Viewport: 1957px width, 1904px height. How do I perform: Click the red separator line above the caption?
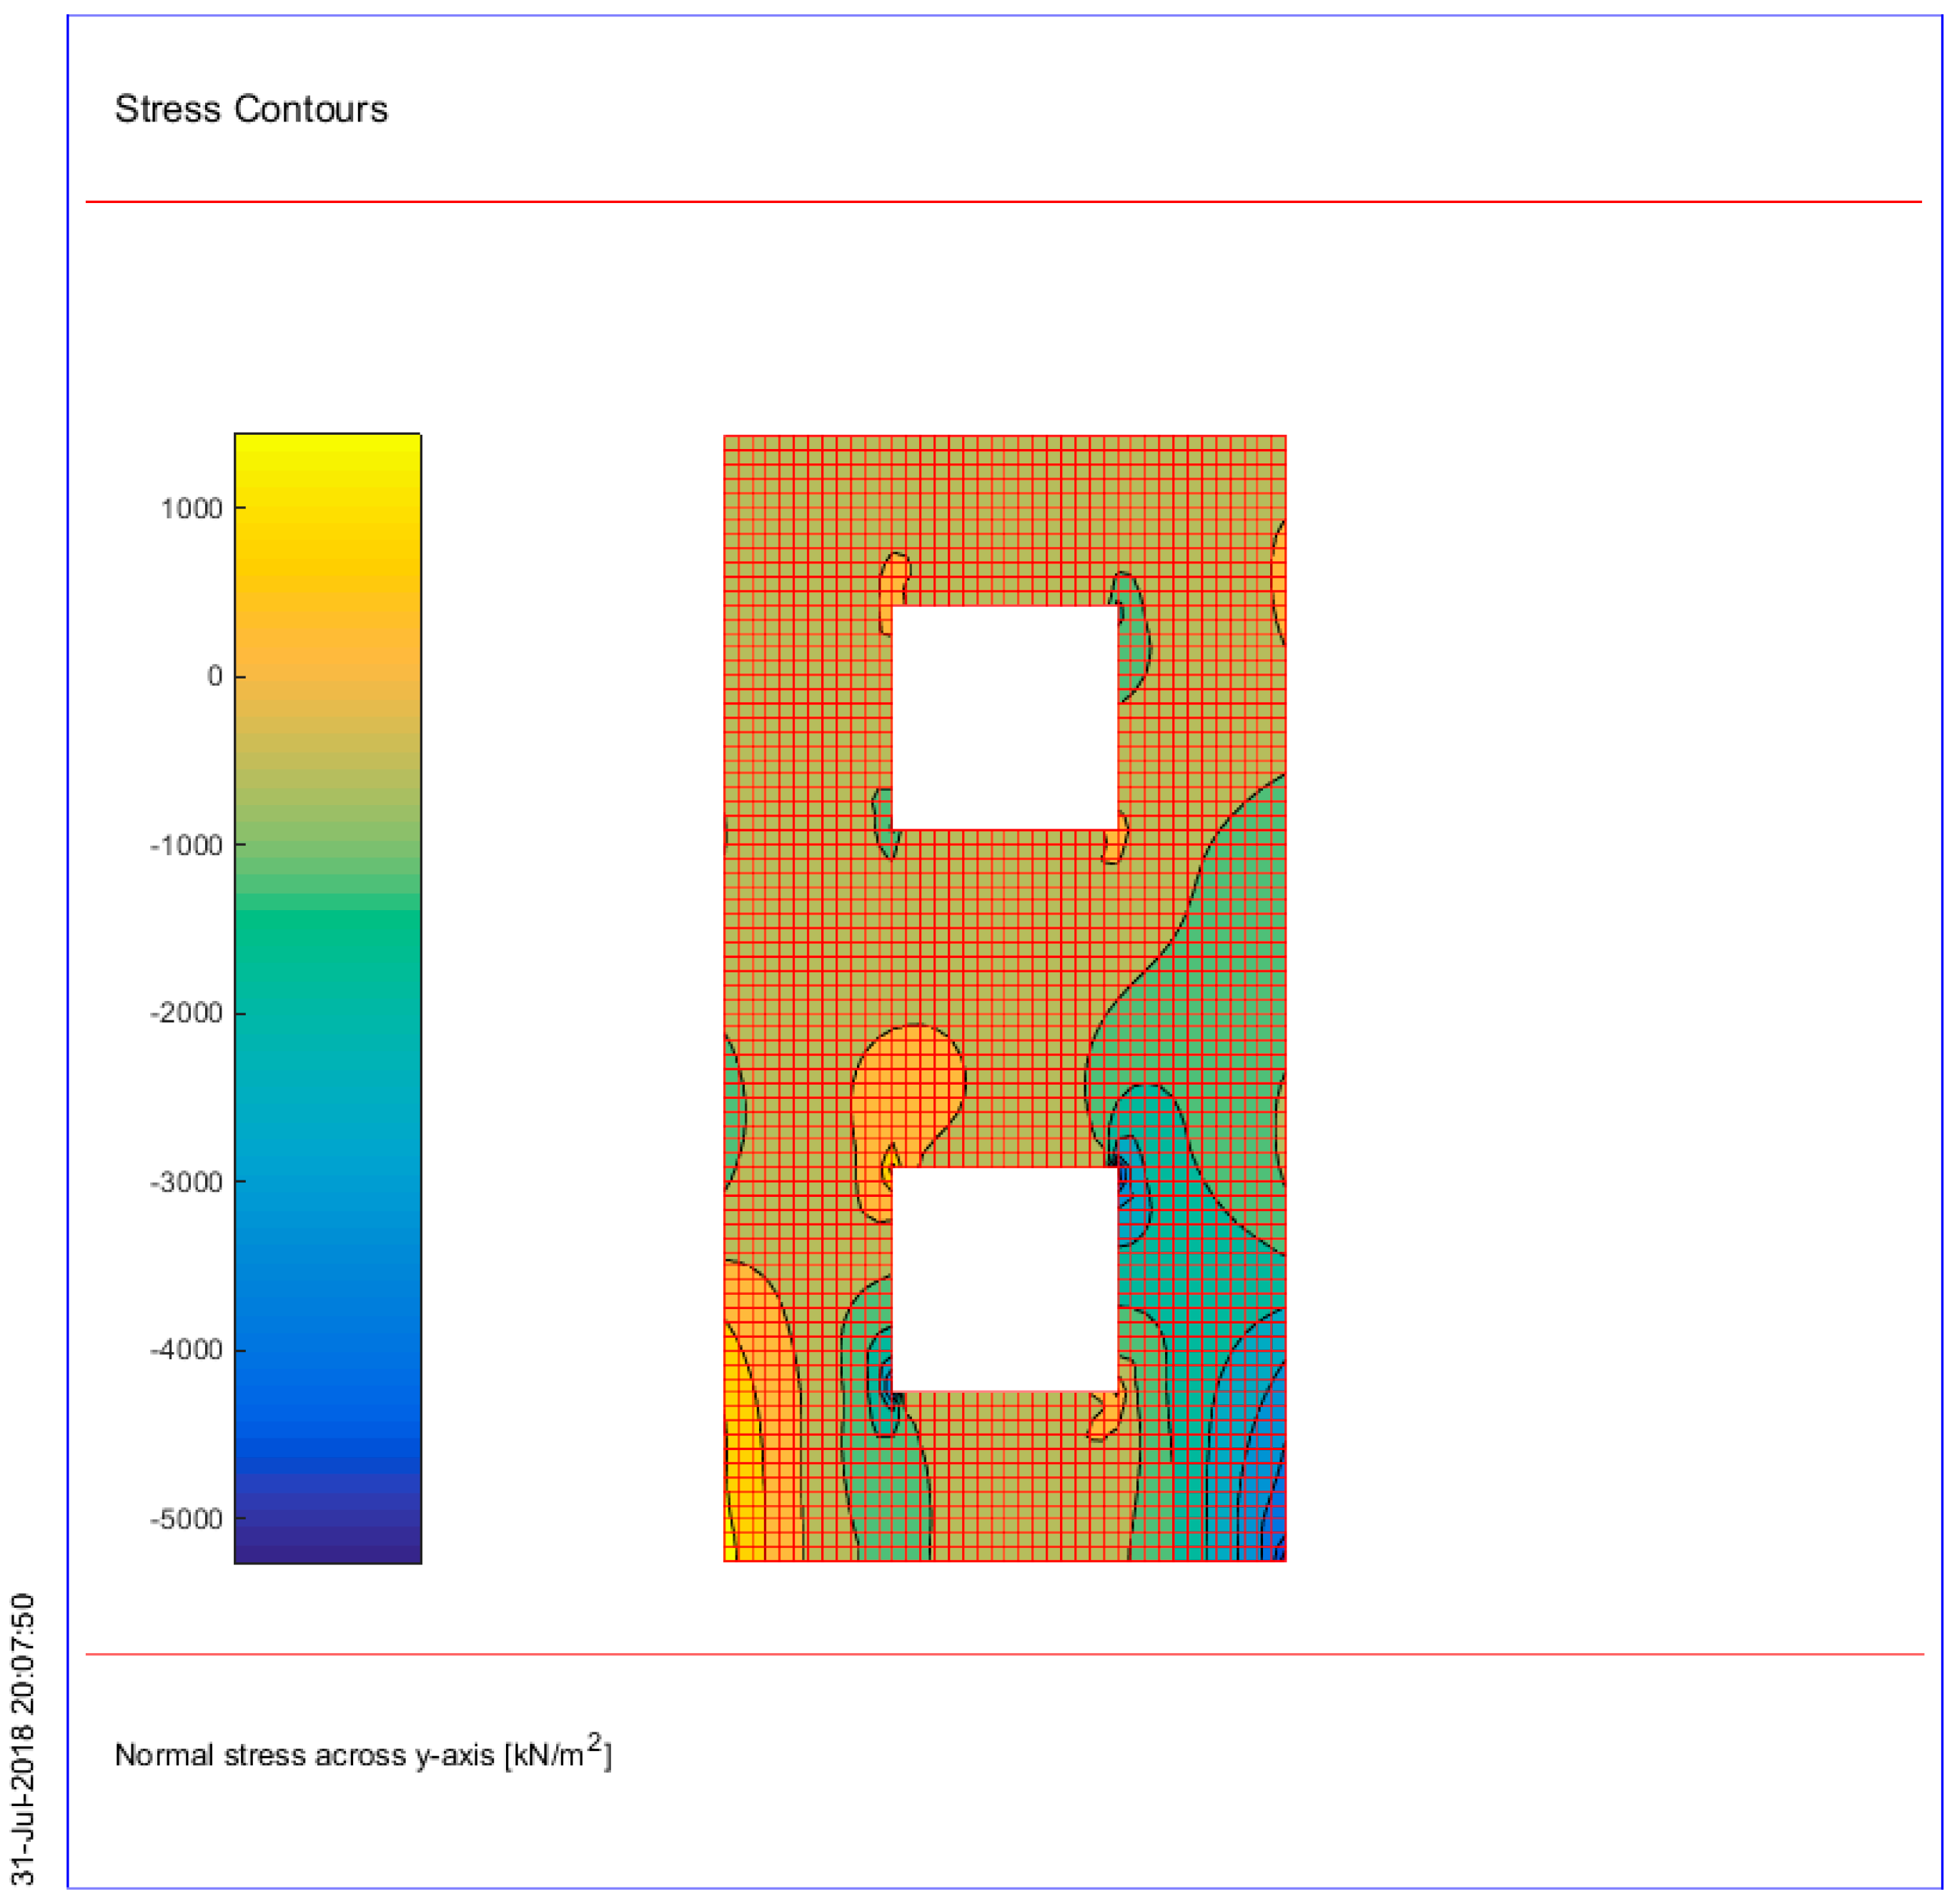click(x=1003, y=1655)
